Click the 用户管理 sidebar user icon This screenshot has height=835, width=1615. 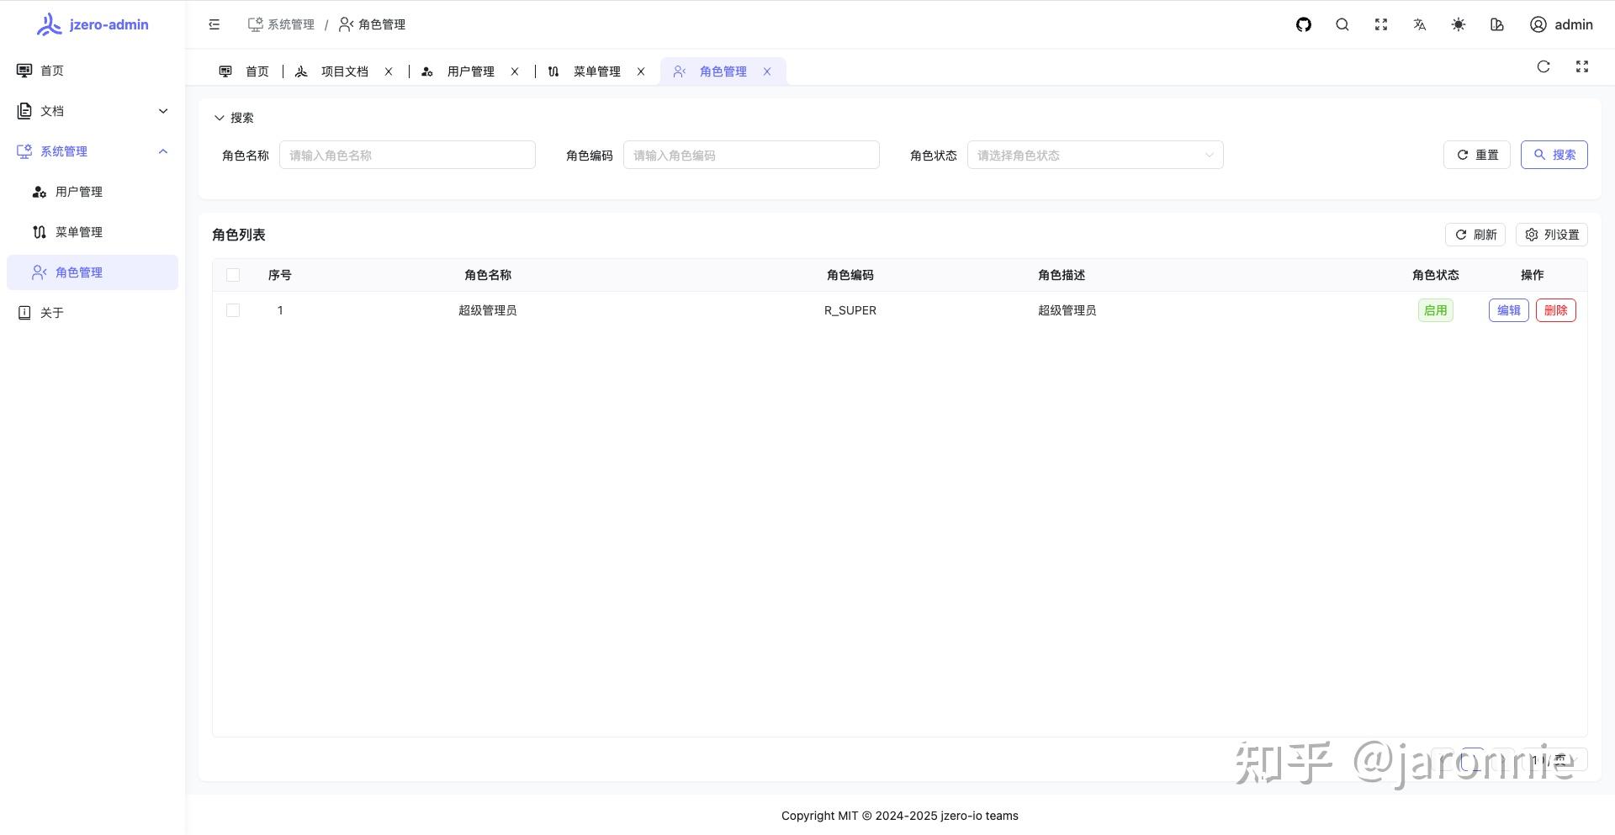click(x=40, y=192)
